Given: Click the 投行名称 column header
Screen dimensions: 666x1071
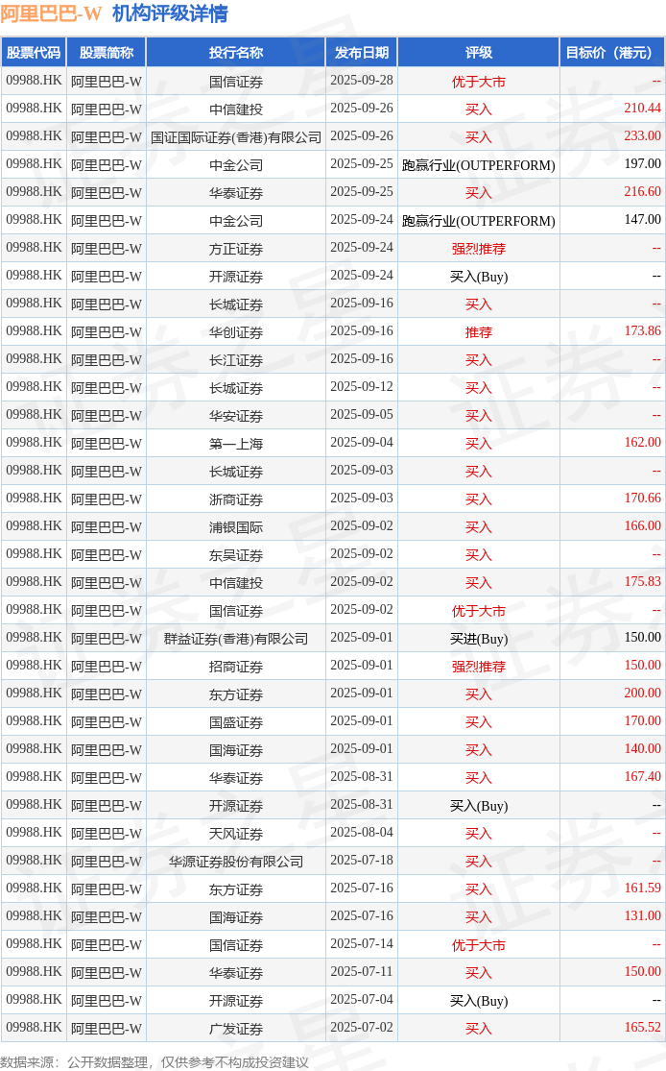Looking at the screenshot, I should [236, 53].
